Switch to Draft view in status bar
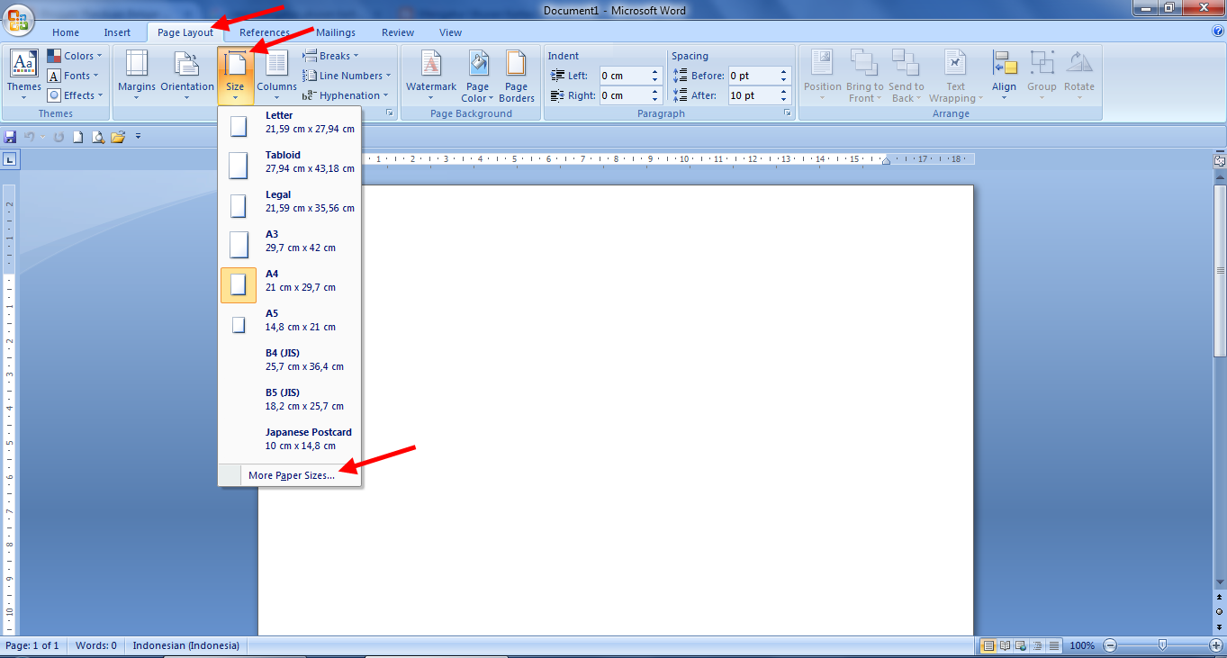 (1053, 645)
